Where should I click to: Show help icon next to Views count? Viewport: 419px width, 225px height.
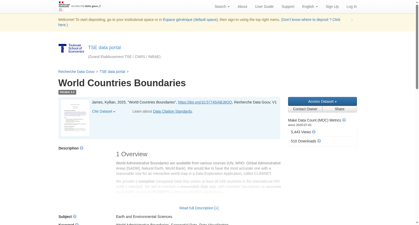tap(314, 132)
